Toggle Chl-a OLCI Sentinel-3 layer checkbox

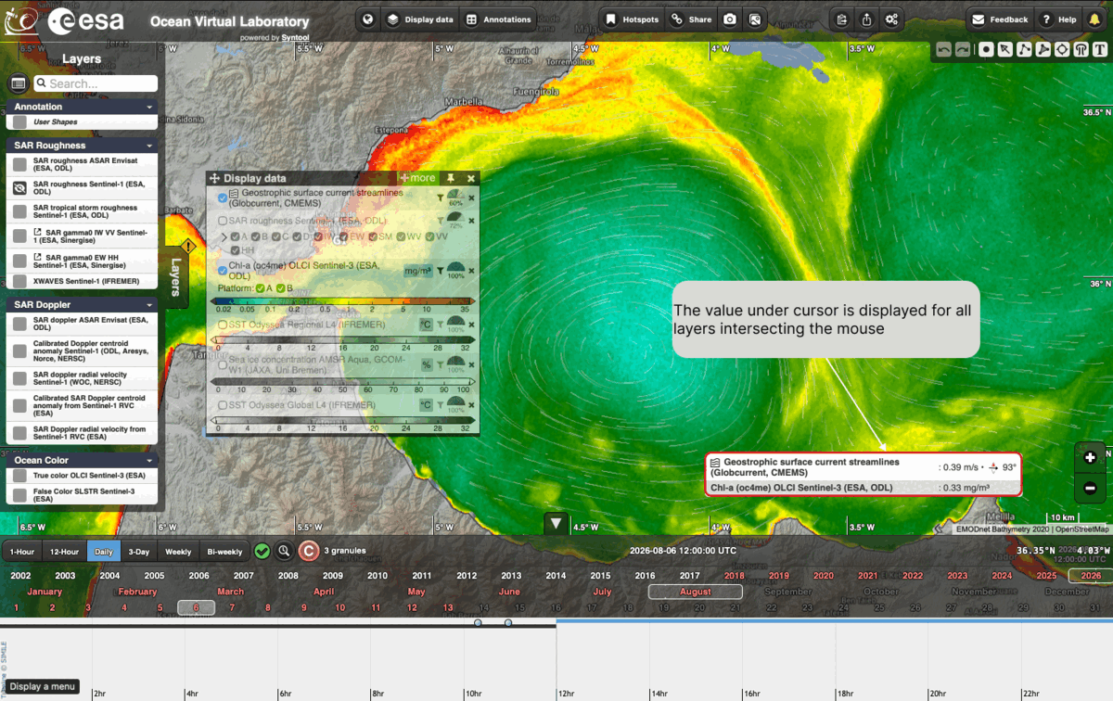(223, 271)
